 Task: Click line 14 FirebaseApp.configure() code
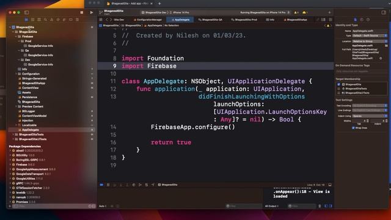[193, 127]
